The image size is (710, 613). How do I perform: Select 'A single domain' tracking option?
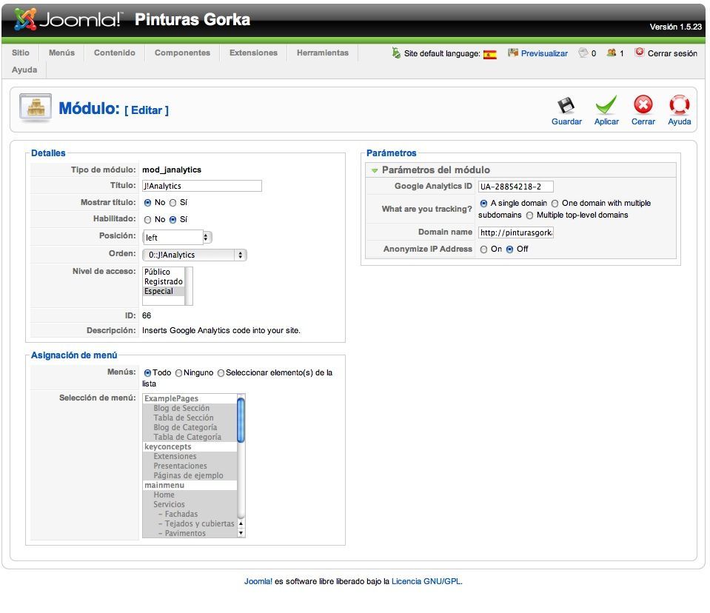pos(483,204)
